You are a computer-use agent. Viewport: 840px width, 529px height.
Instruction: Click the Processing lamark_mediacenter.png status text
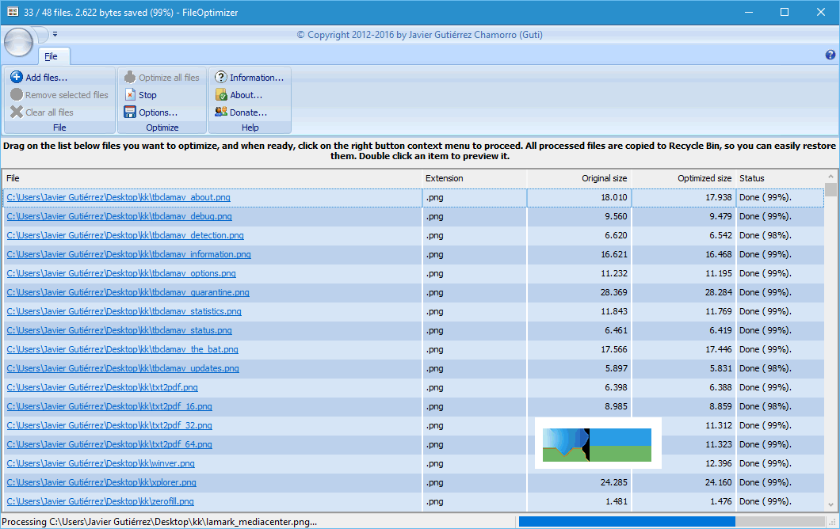(x=159, y=522)
